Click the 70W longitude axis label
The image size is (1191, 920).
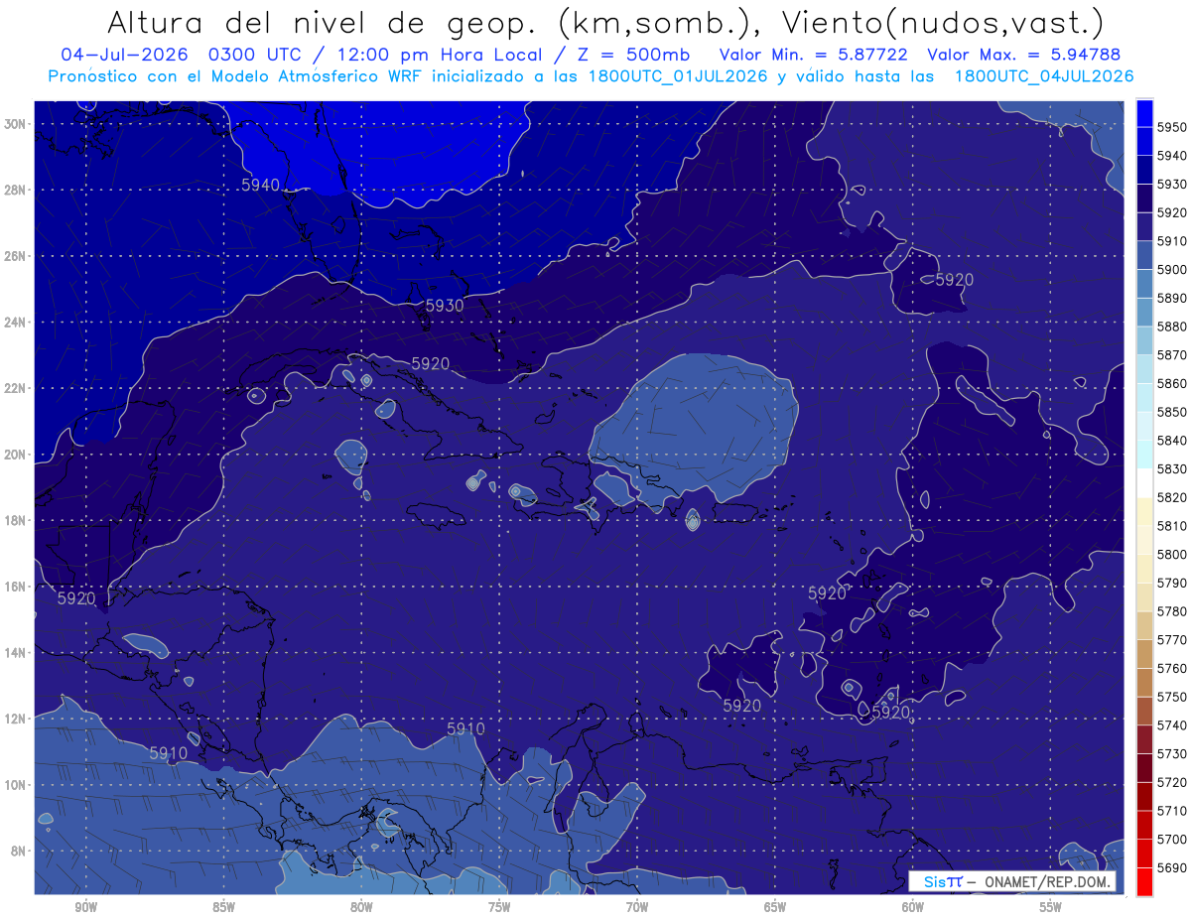point(637,907)
